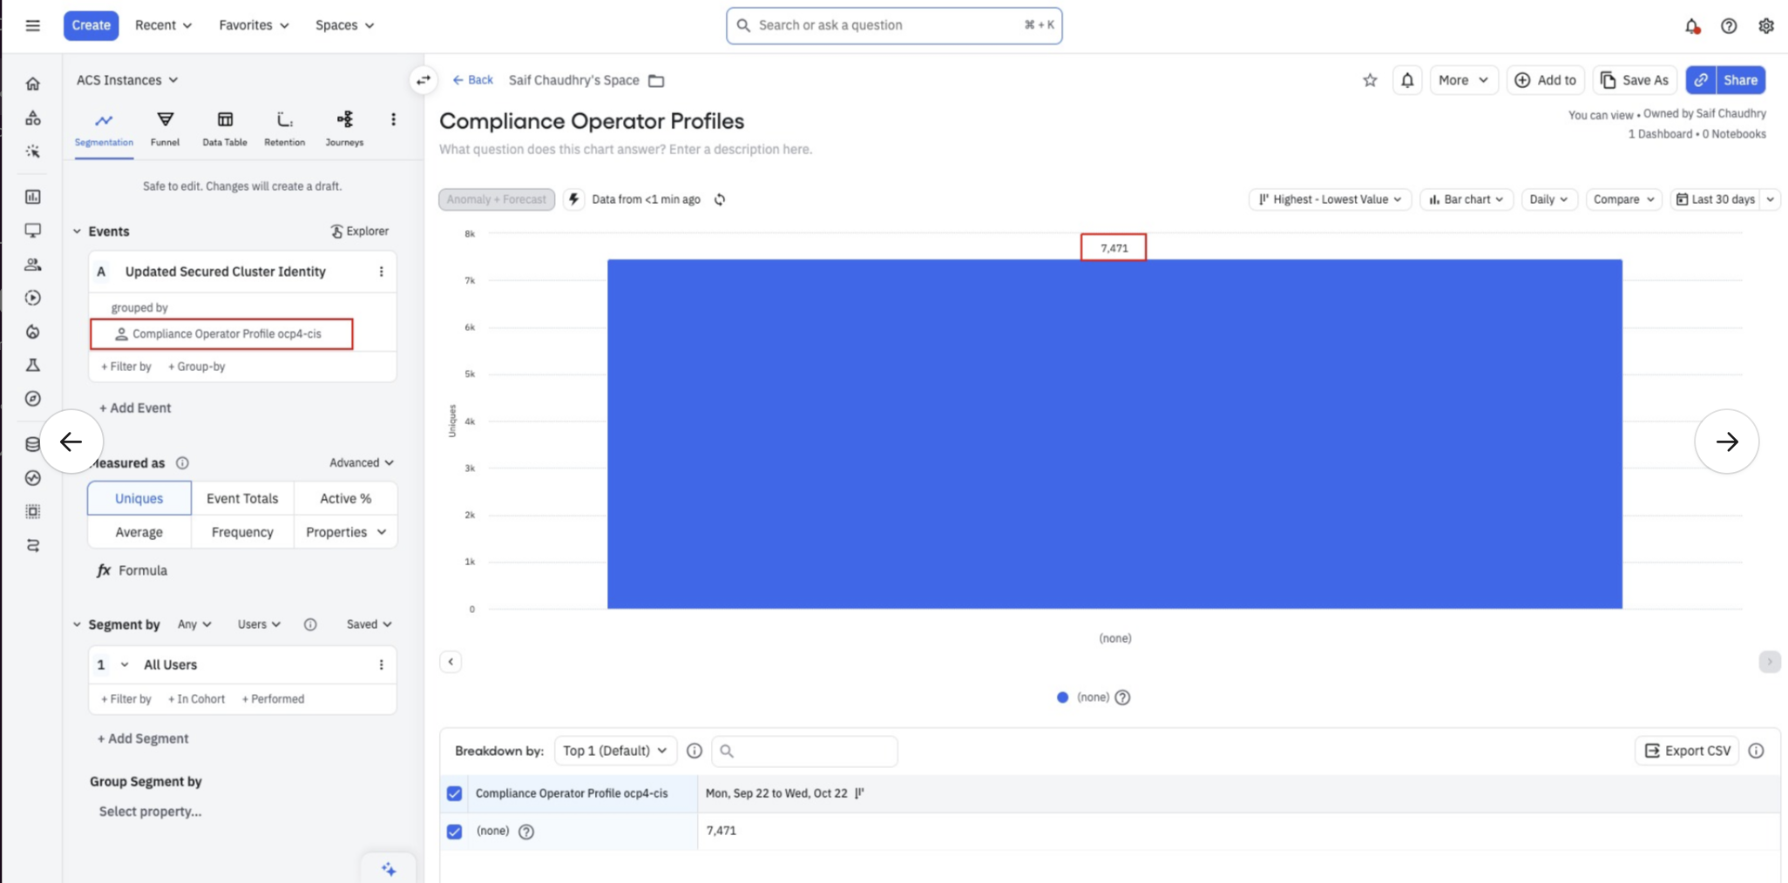Open the Favorites menu
The width and height of the screenshot is (1788, 883).
254,25
